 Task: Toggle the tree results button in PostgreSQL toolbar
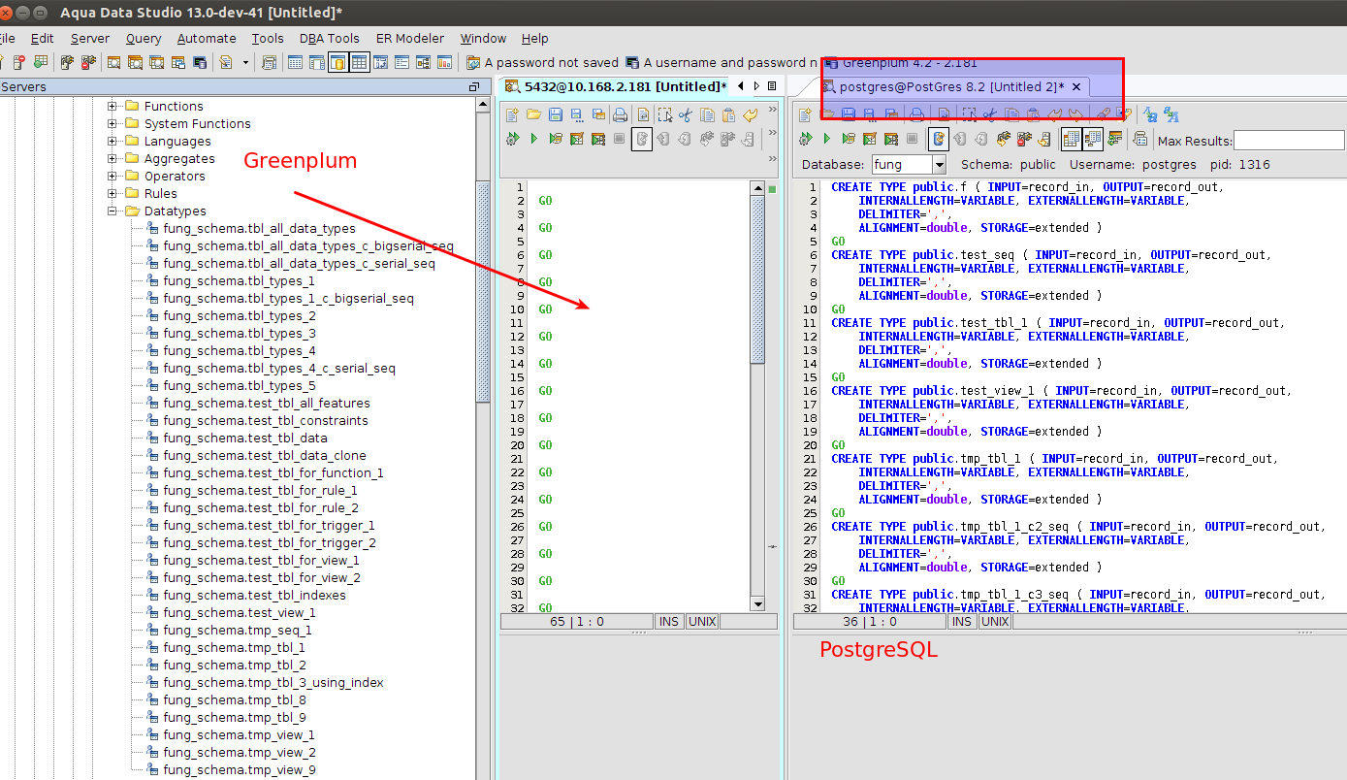(x=1092, y=139)
